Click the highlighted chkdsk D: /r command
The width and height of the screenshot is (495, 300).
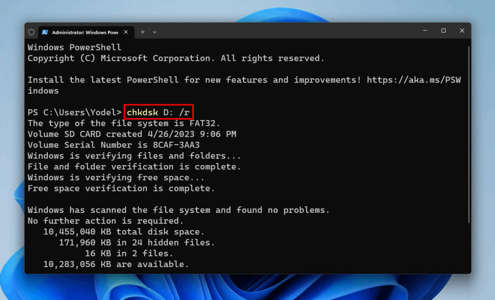pos(158,112)
